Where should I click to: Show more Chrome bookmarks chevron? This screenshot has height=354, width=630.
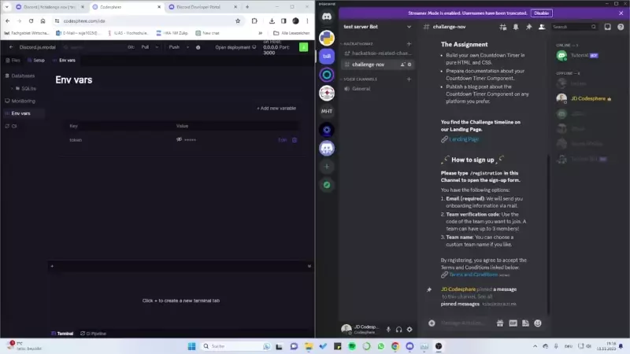pyautogui.click(x=261, y=33)
